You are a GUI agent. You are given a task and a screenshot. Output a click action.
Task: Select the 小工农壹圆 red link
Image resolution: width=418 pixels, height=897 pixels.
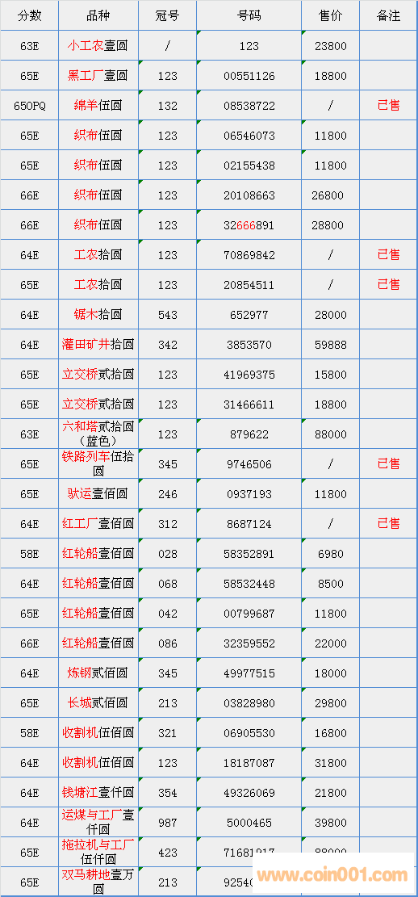(98, 46)
